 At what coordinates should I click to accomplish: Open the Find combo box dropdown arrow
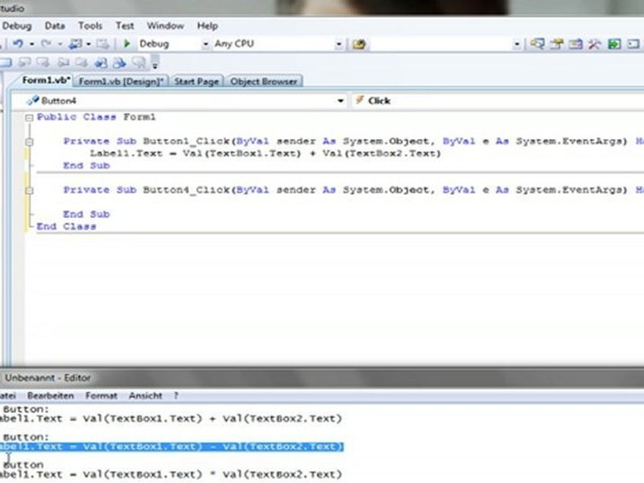pyautogui.click(x=517, y=44)
